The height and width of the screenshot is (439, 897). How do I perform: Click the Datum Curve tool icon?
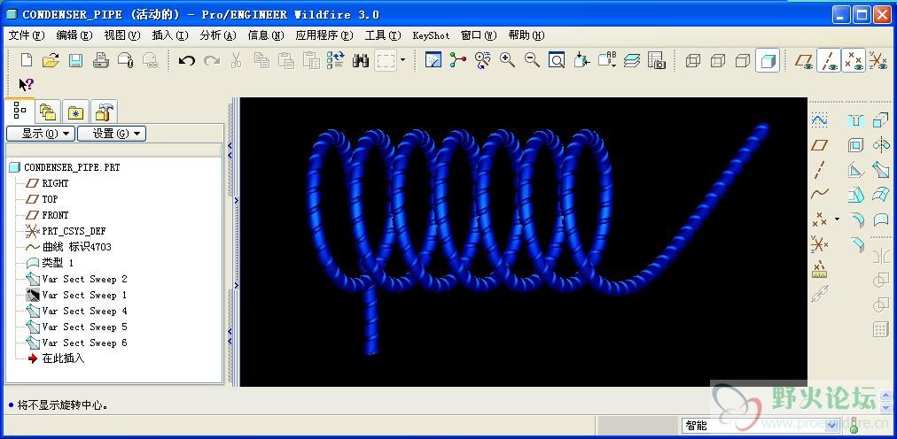point(819,194)
